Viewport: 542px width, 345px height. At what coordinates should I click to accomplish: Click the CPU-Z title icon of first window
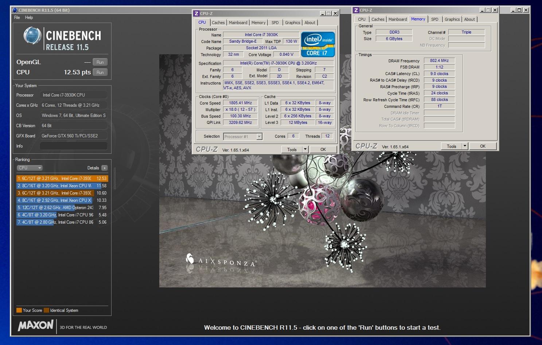[x=196, y=13]
